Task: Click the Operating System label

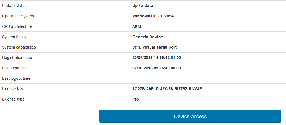Action: [x=18, y=16]
